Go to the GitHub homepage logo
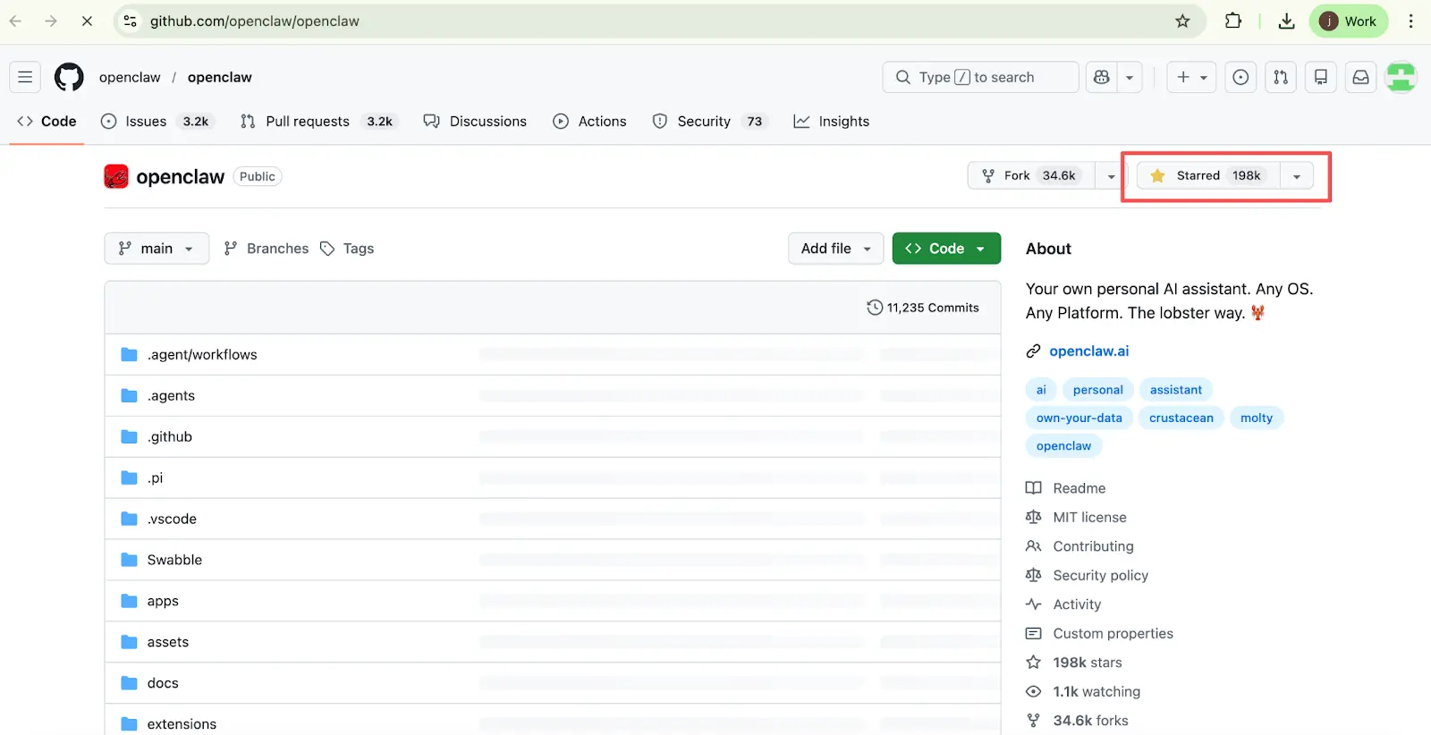This screenshot has height=735, width=1431. 69,77
